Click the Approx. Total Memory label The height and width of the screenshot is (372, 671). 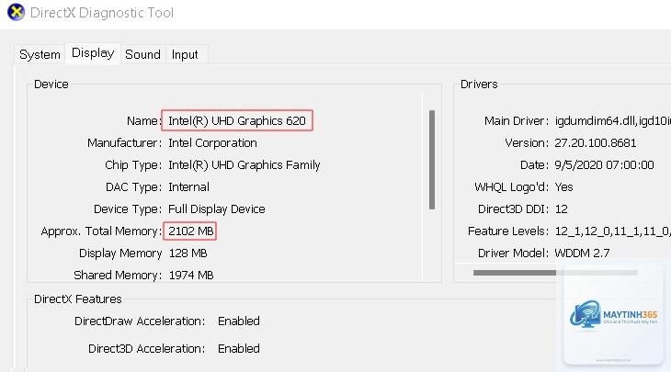pyautogui.click(x=101, y=231)
